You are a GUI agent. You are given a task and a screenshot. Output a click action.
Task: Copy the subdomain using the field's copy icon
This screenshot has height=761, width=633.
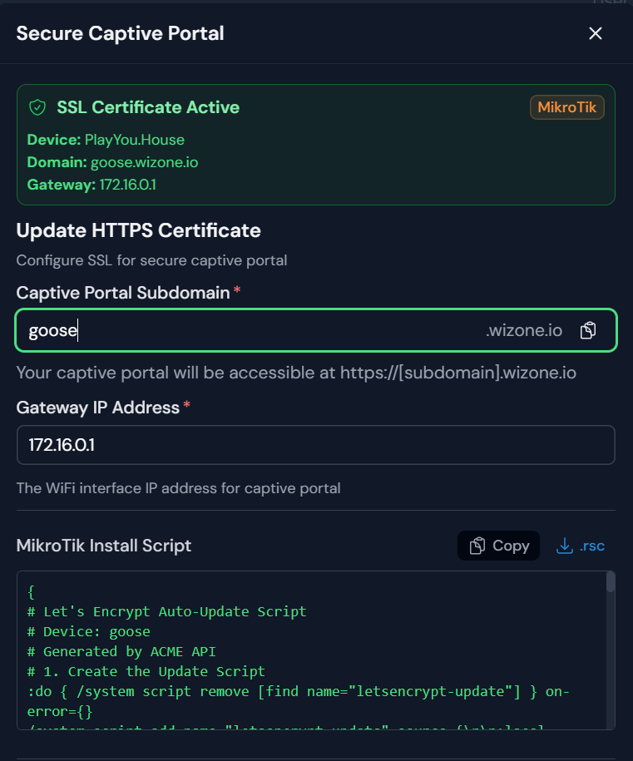tap(588, 329)
